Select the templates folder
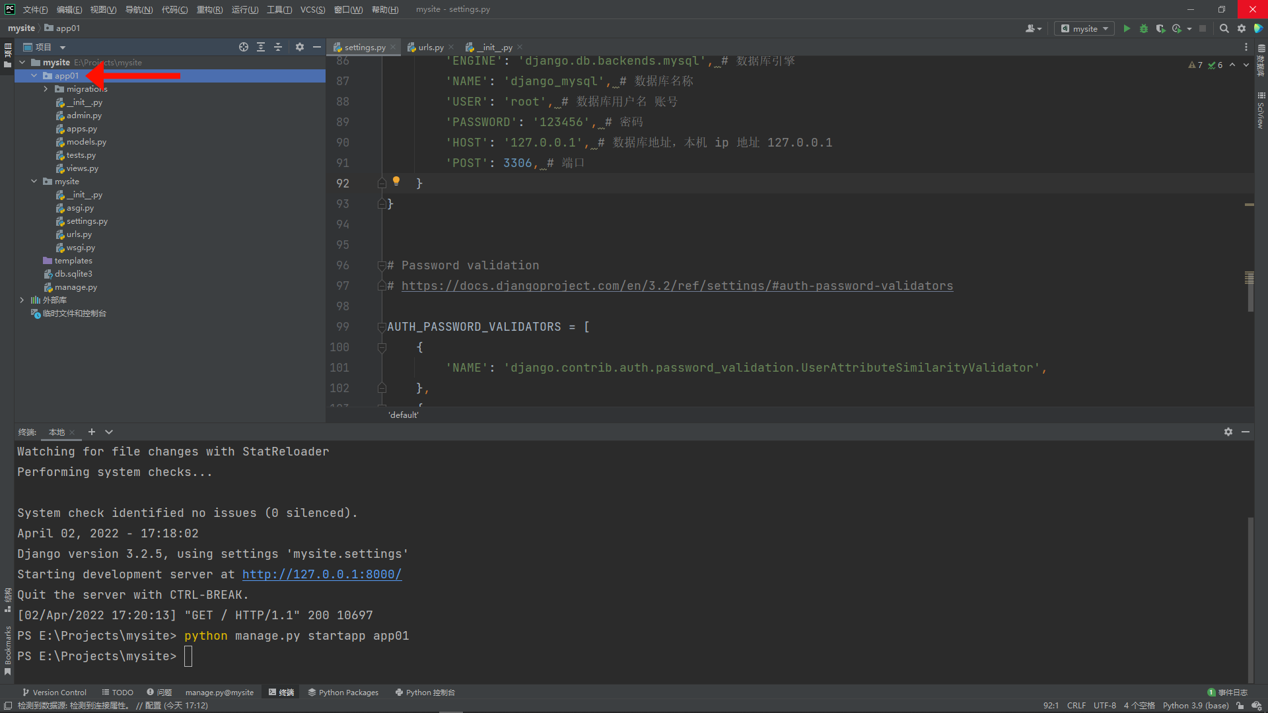Screen dimensions: 1268x713 pyautogui.click(x=73, y=261)
